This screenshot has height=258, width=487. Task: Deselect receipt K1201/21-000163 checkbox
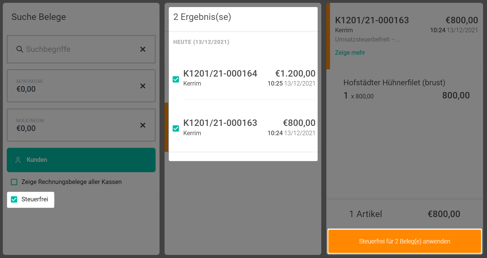[176, 128]
